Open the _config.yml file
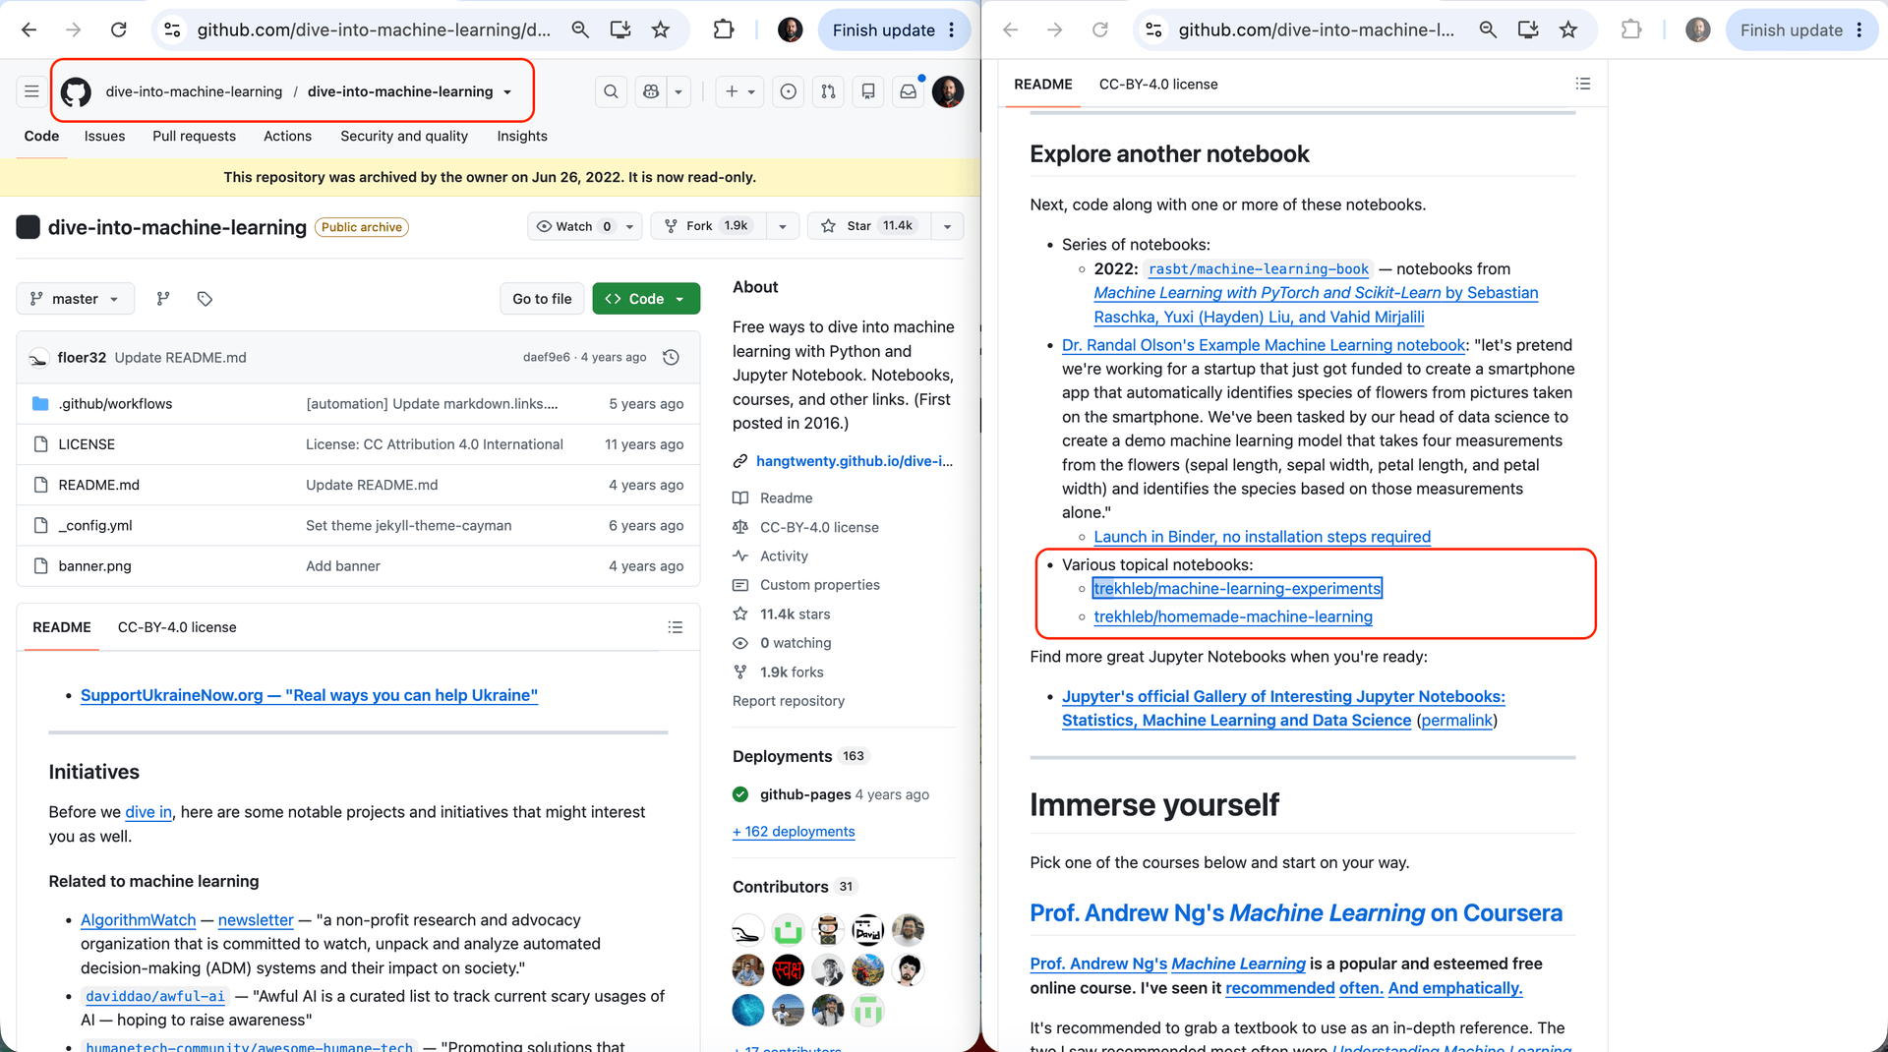Image resolution: width=1888 pixels, height=1052 pixels. [x=94, y=525]
